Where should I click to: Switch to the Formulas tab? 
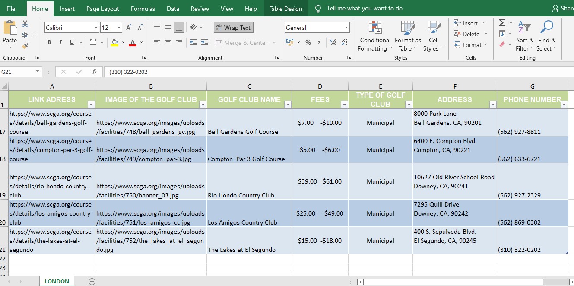pyautogui.click(x=143, y=9)
